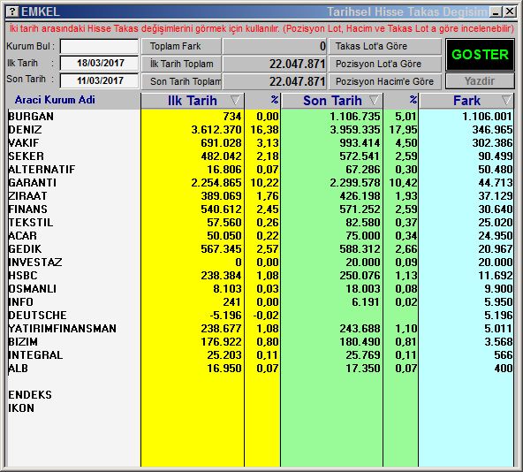Click the Son Tarih date field
Viewport: 523px width, 472px height.
click(100, 80)
